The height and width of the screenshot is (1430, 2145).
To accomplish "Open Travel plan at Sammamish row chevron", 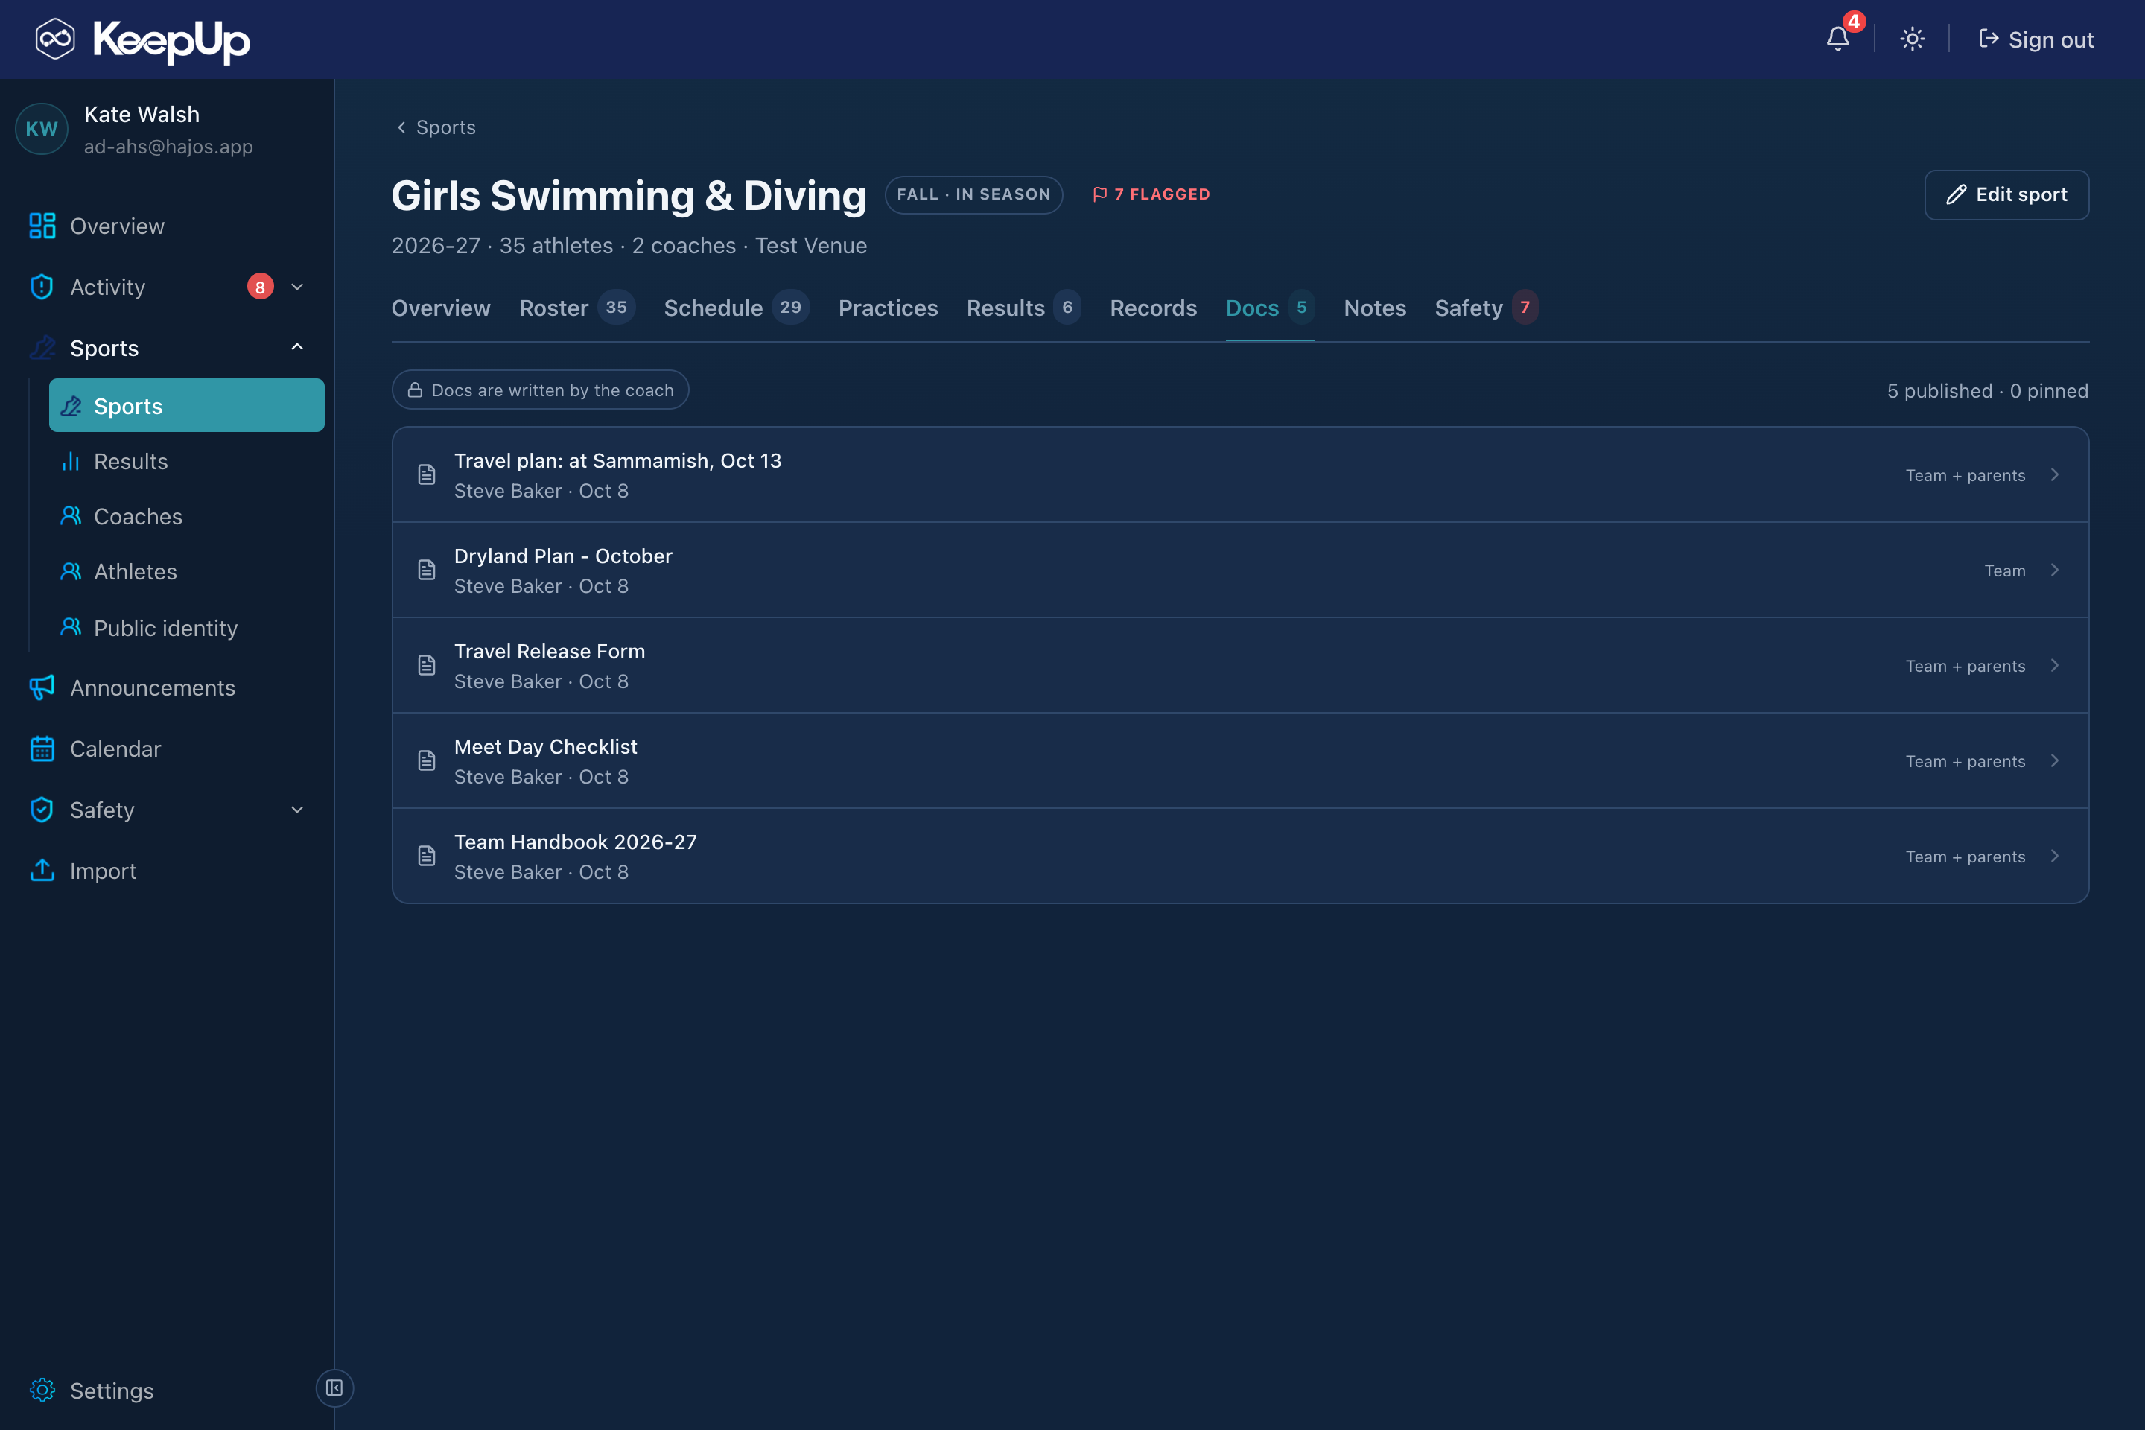I will (x=2055, y=474).
